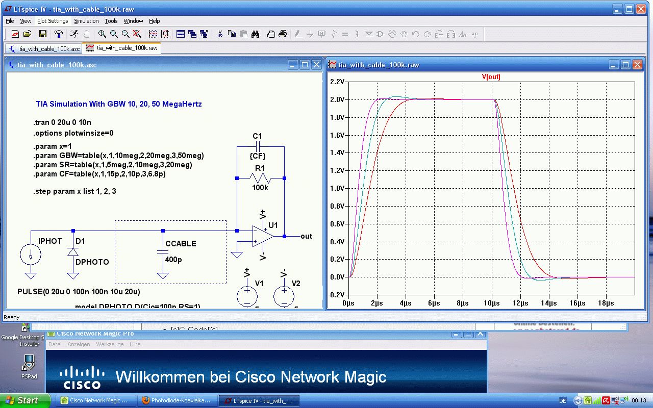Click the .tran 0 20u 0 10n directive
The image size is (653, 408).
click(x=62, y=123)
